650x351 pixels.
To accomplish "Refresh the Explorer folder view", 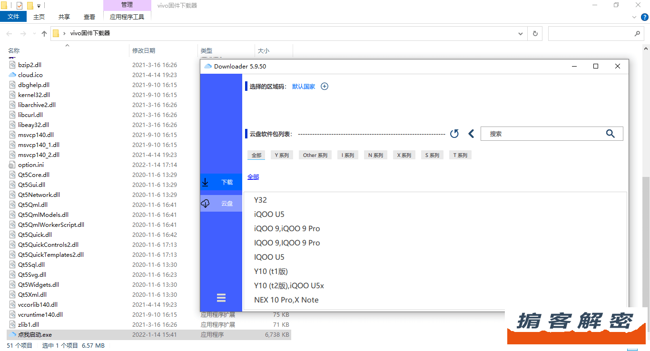I will [x=535, y=34].
